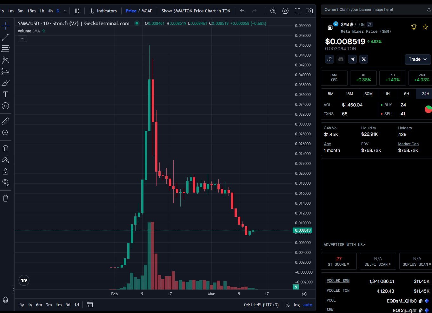This screenshot has height=313, width=432.
Task: Open the Fibonacci retracement tool
Action: coord(5,49)
